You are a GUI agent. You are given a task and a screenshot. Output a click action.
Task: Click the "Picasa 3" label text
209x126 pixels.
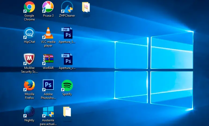tap(48, 16)
